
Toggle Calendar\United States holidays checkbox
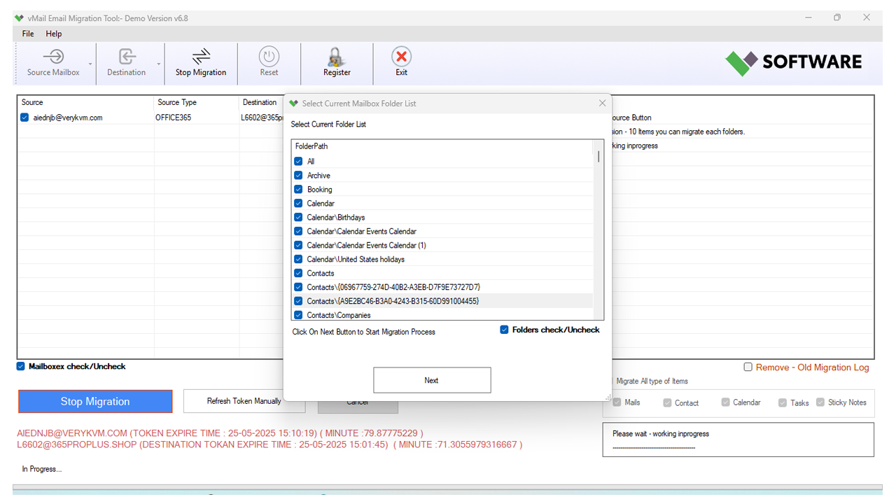298,259
